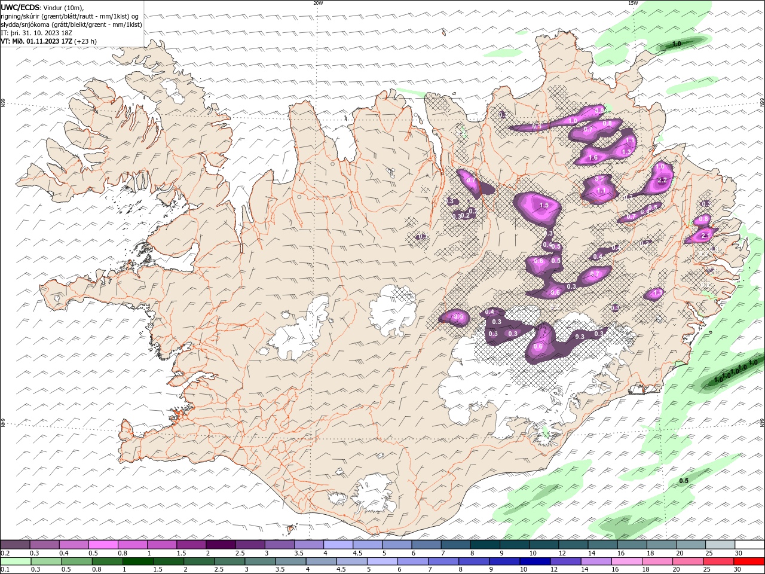Select the valid time line 'VT: Mið. 01.11.2023 17Z'
The height and width of the screenshot is (574, 765).
37,41
